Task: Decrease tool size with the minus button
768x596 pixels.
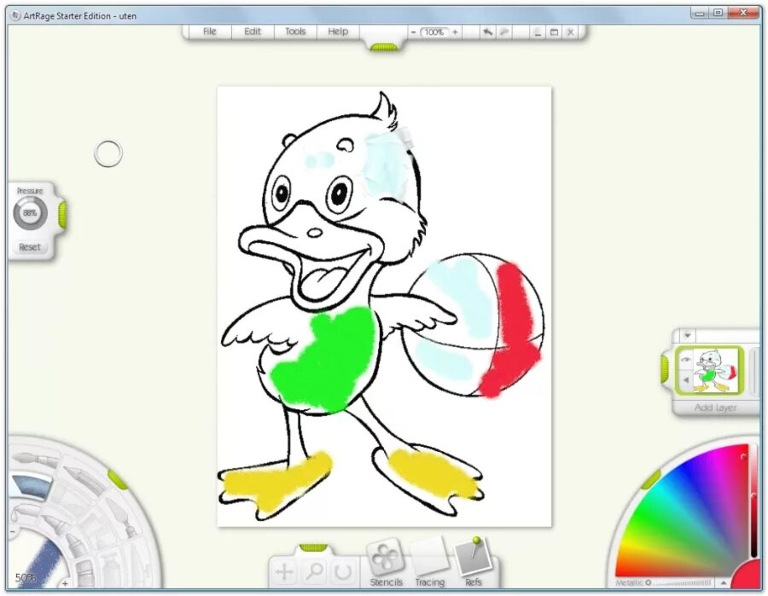Action: pos(13,531)
